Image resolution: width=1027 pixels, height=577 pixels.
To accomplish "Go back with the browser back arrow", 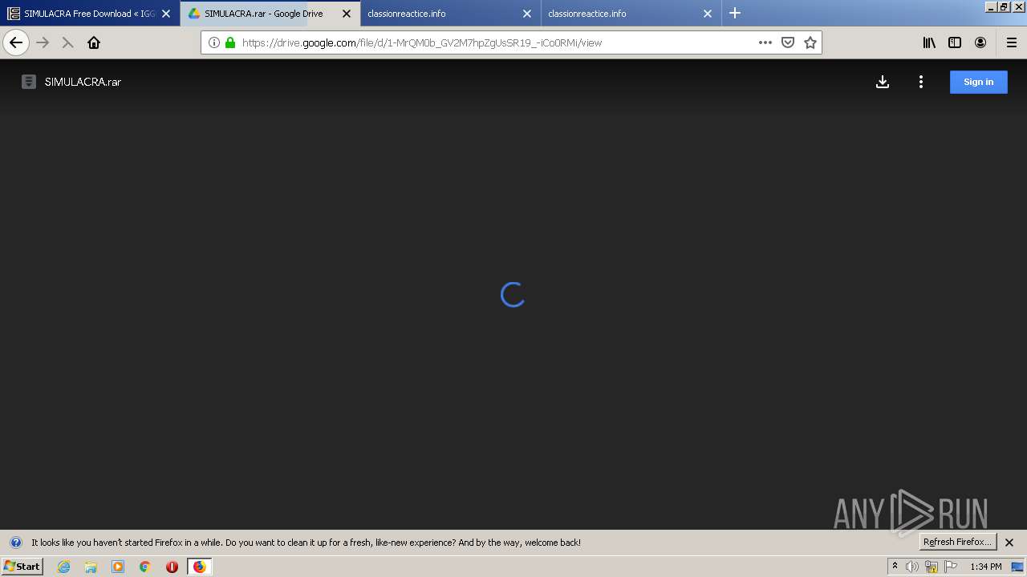I will (x=16, y=42).
